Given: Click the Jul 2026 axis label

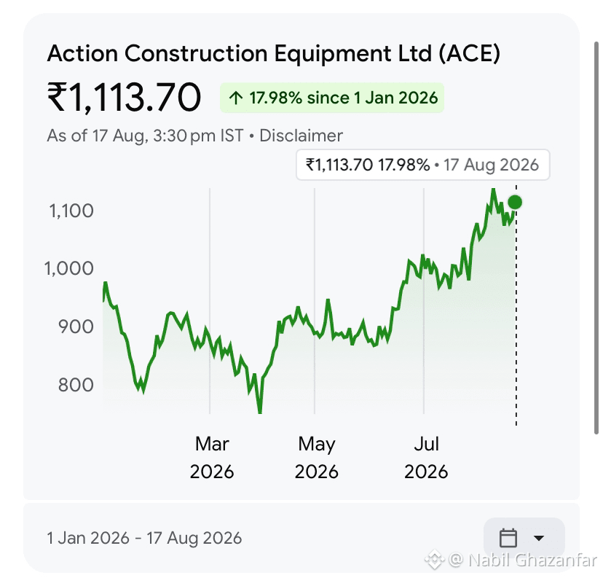Looking at the screenshot, I should pyautogui.click(x=426, y=458).
